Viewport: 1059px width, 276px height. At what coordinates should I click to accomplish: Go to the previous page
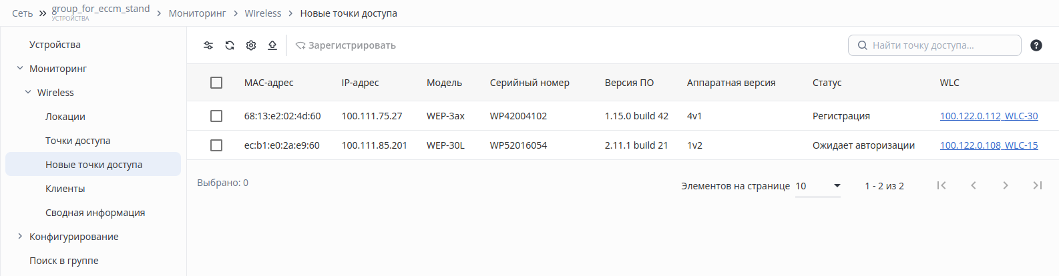(974, 185)
